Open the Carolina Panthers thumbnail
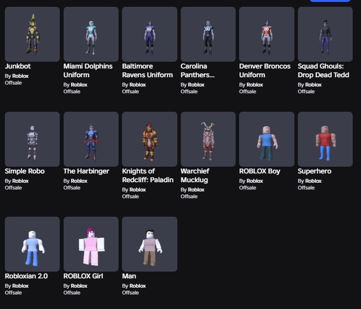This screenshot has width=361, height=309. [208, 34]
